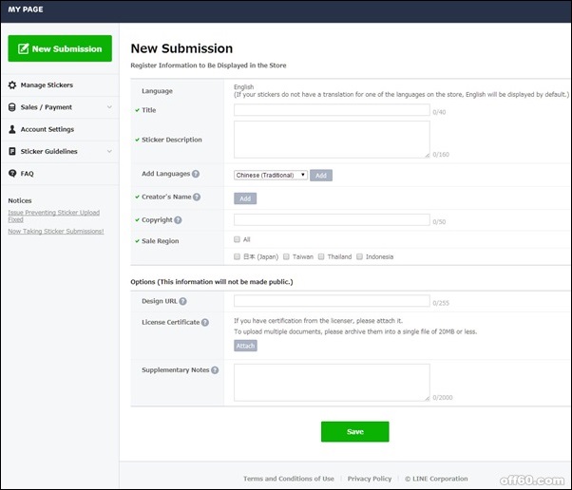Click the green Save button
572x490 pixels.
tap(354, 431)
